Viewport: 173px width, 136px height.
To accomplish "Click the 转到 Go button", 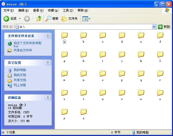I will [164, 27].
